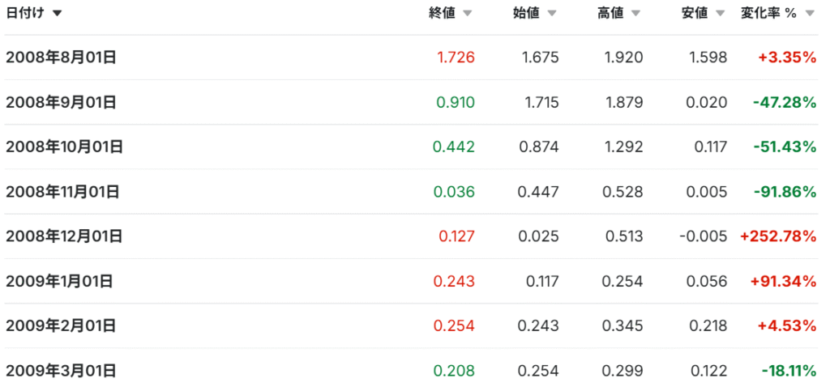
Task: Click the sort arrow beside 高値
Action: pos(635,14)
